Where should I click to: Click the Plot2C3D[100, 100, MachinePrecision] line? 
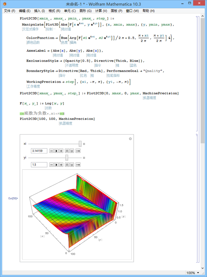click(x=57, y=119)
